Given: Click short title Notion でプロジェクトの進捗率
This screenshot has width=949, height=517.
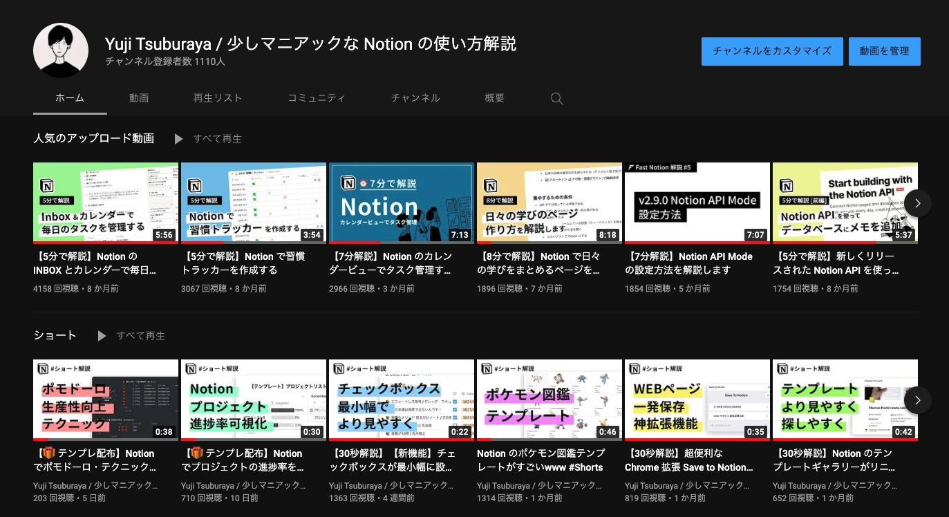Looking at the screenshot, I should pyautogui.click(x=243, y=460).
